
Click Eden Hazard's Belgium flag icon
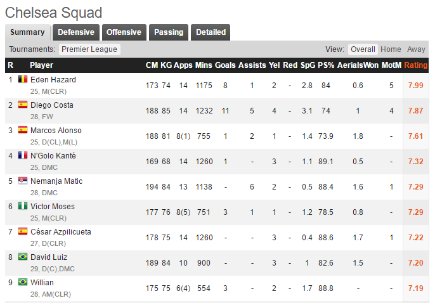tap(23, 79)
